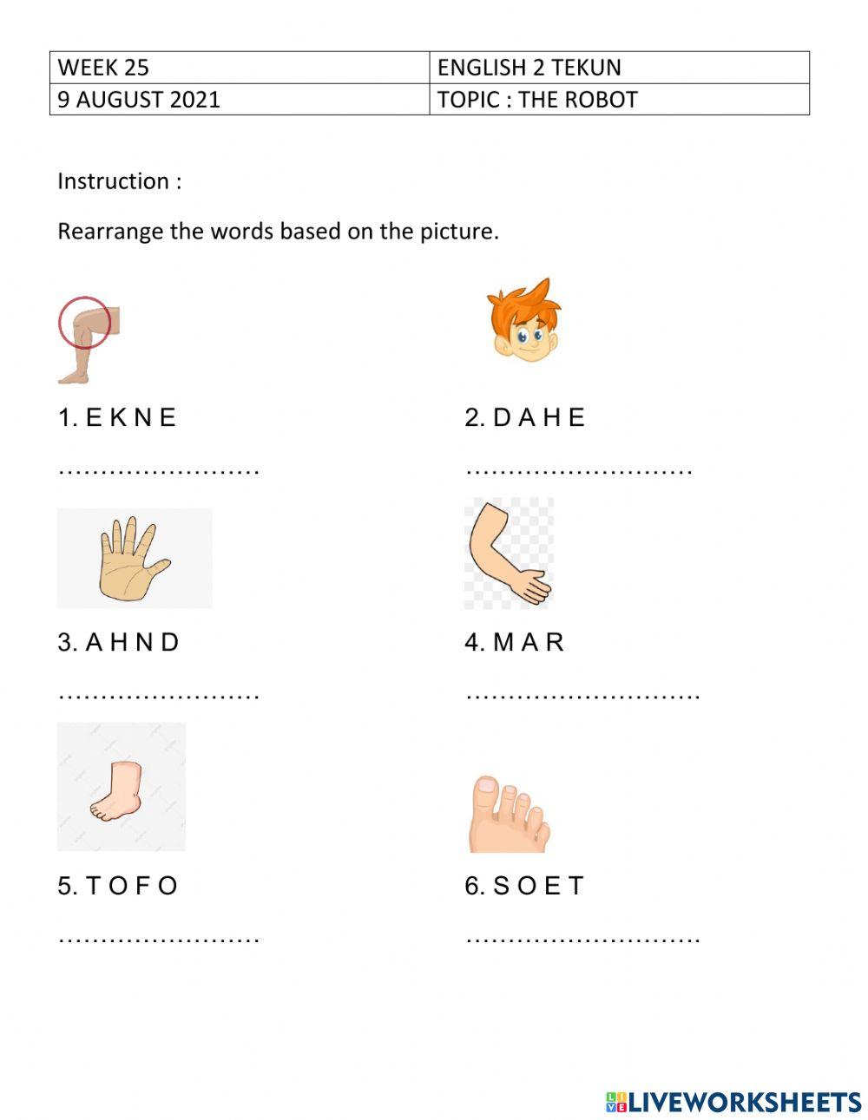Click the TOPIC : THE ROBOT cell
The height and width of the screenshot is (1120, 868).
(x=619, y=99)
